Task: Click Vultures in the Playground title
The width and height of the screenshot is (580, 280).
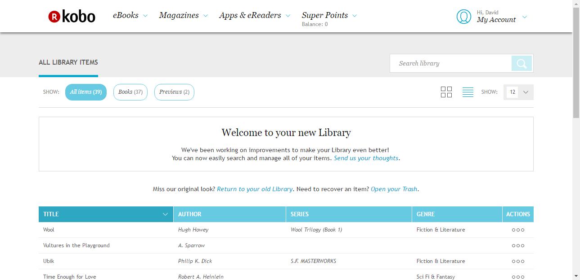Action: pos(76,245)
